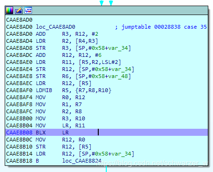Open the node color picker icon
Image resolution: width=213 pixels, height=172 pixels.
pos(9,10)
